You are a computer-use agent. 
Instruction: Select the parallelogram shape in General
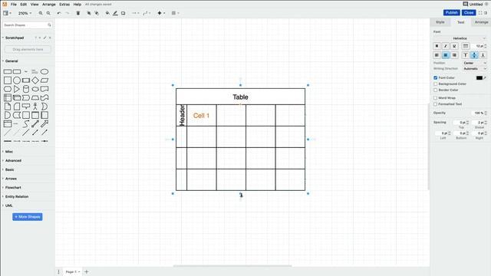(44, 80)
